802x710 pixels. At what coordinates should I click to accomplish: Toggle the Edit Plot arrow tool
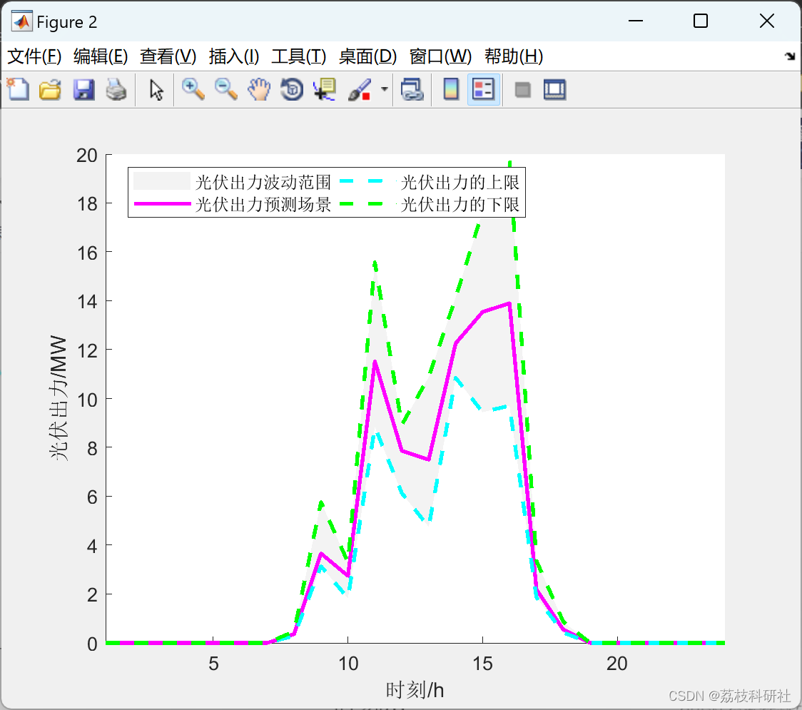[156, 89]
